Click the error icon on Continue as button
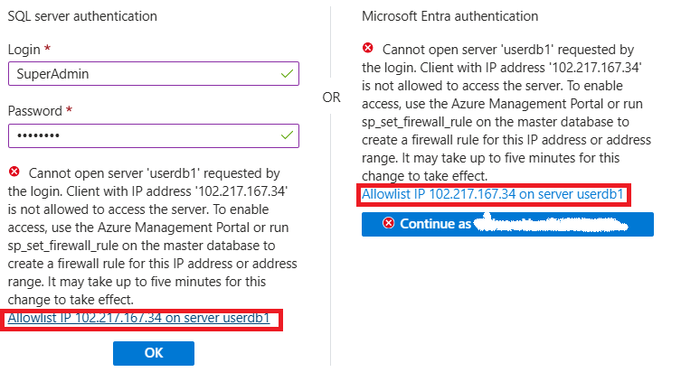 pos(388,223)
